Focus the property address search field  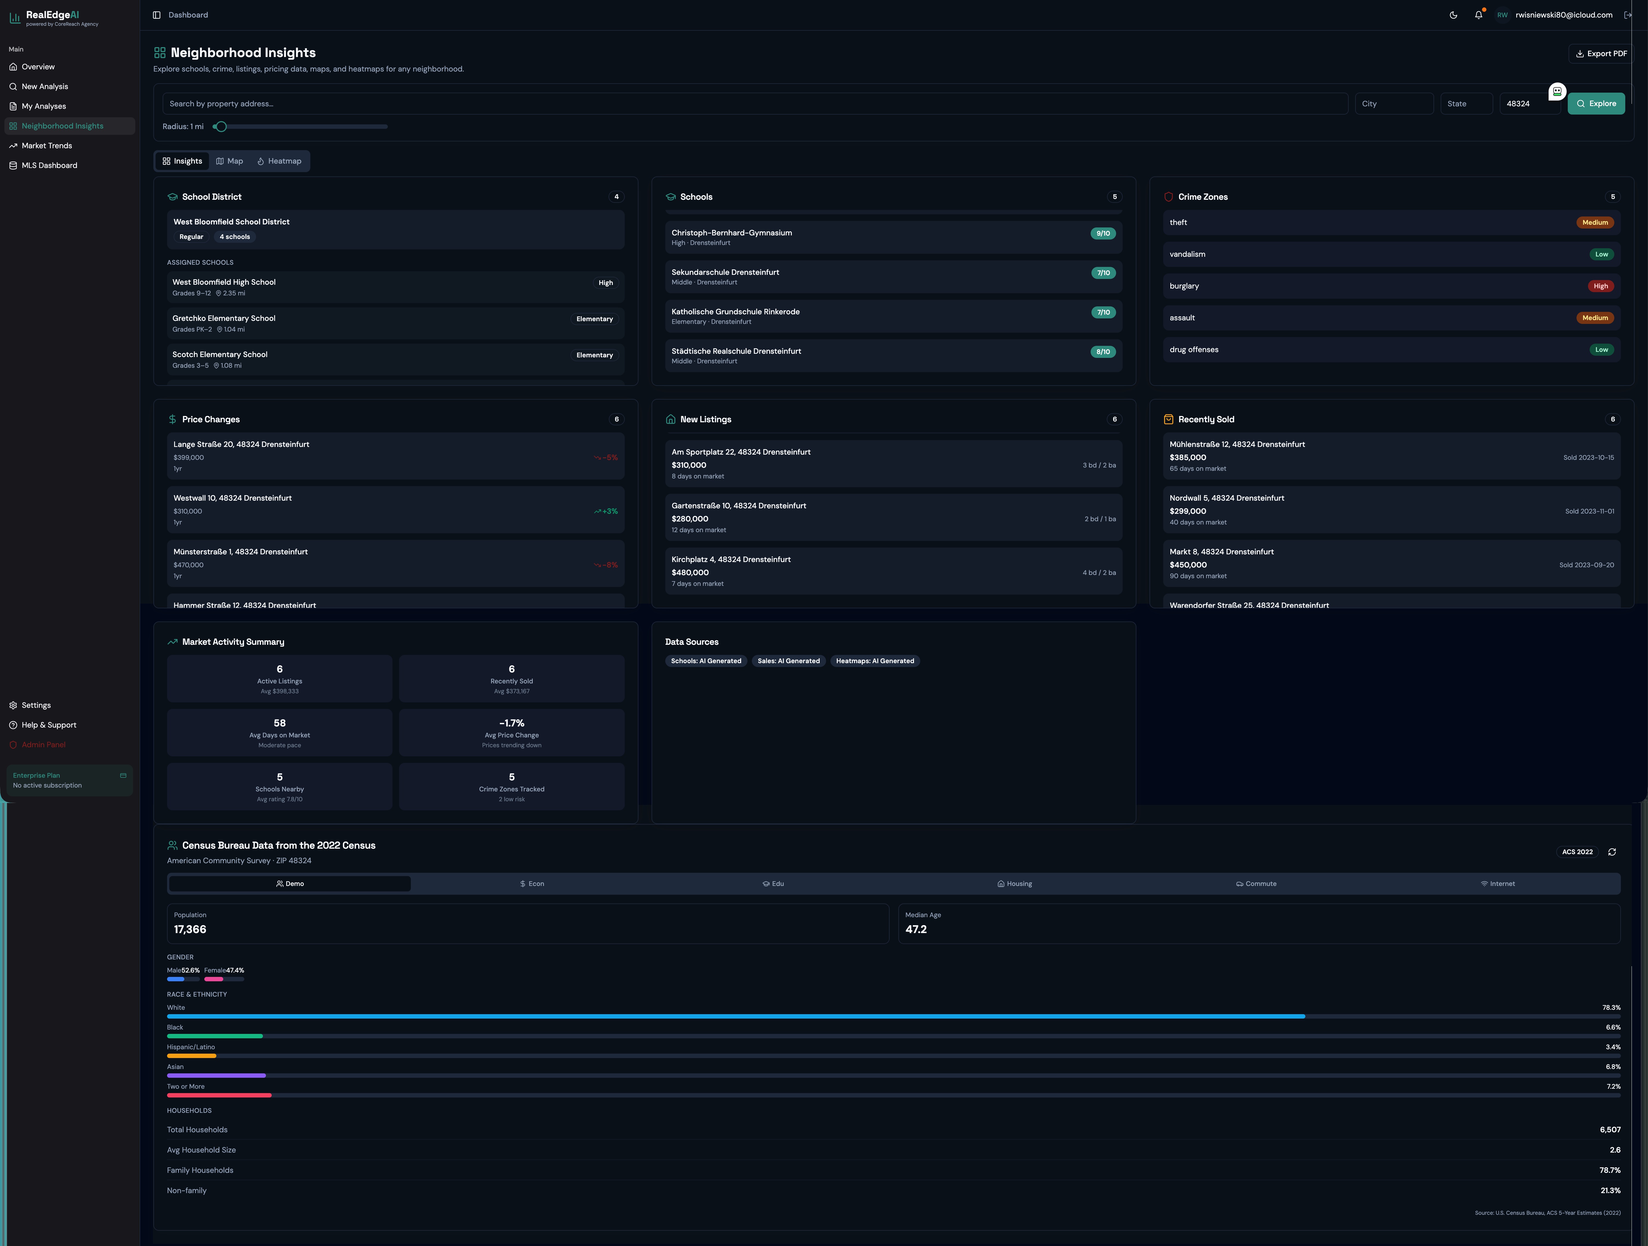tap(755, 104)
